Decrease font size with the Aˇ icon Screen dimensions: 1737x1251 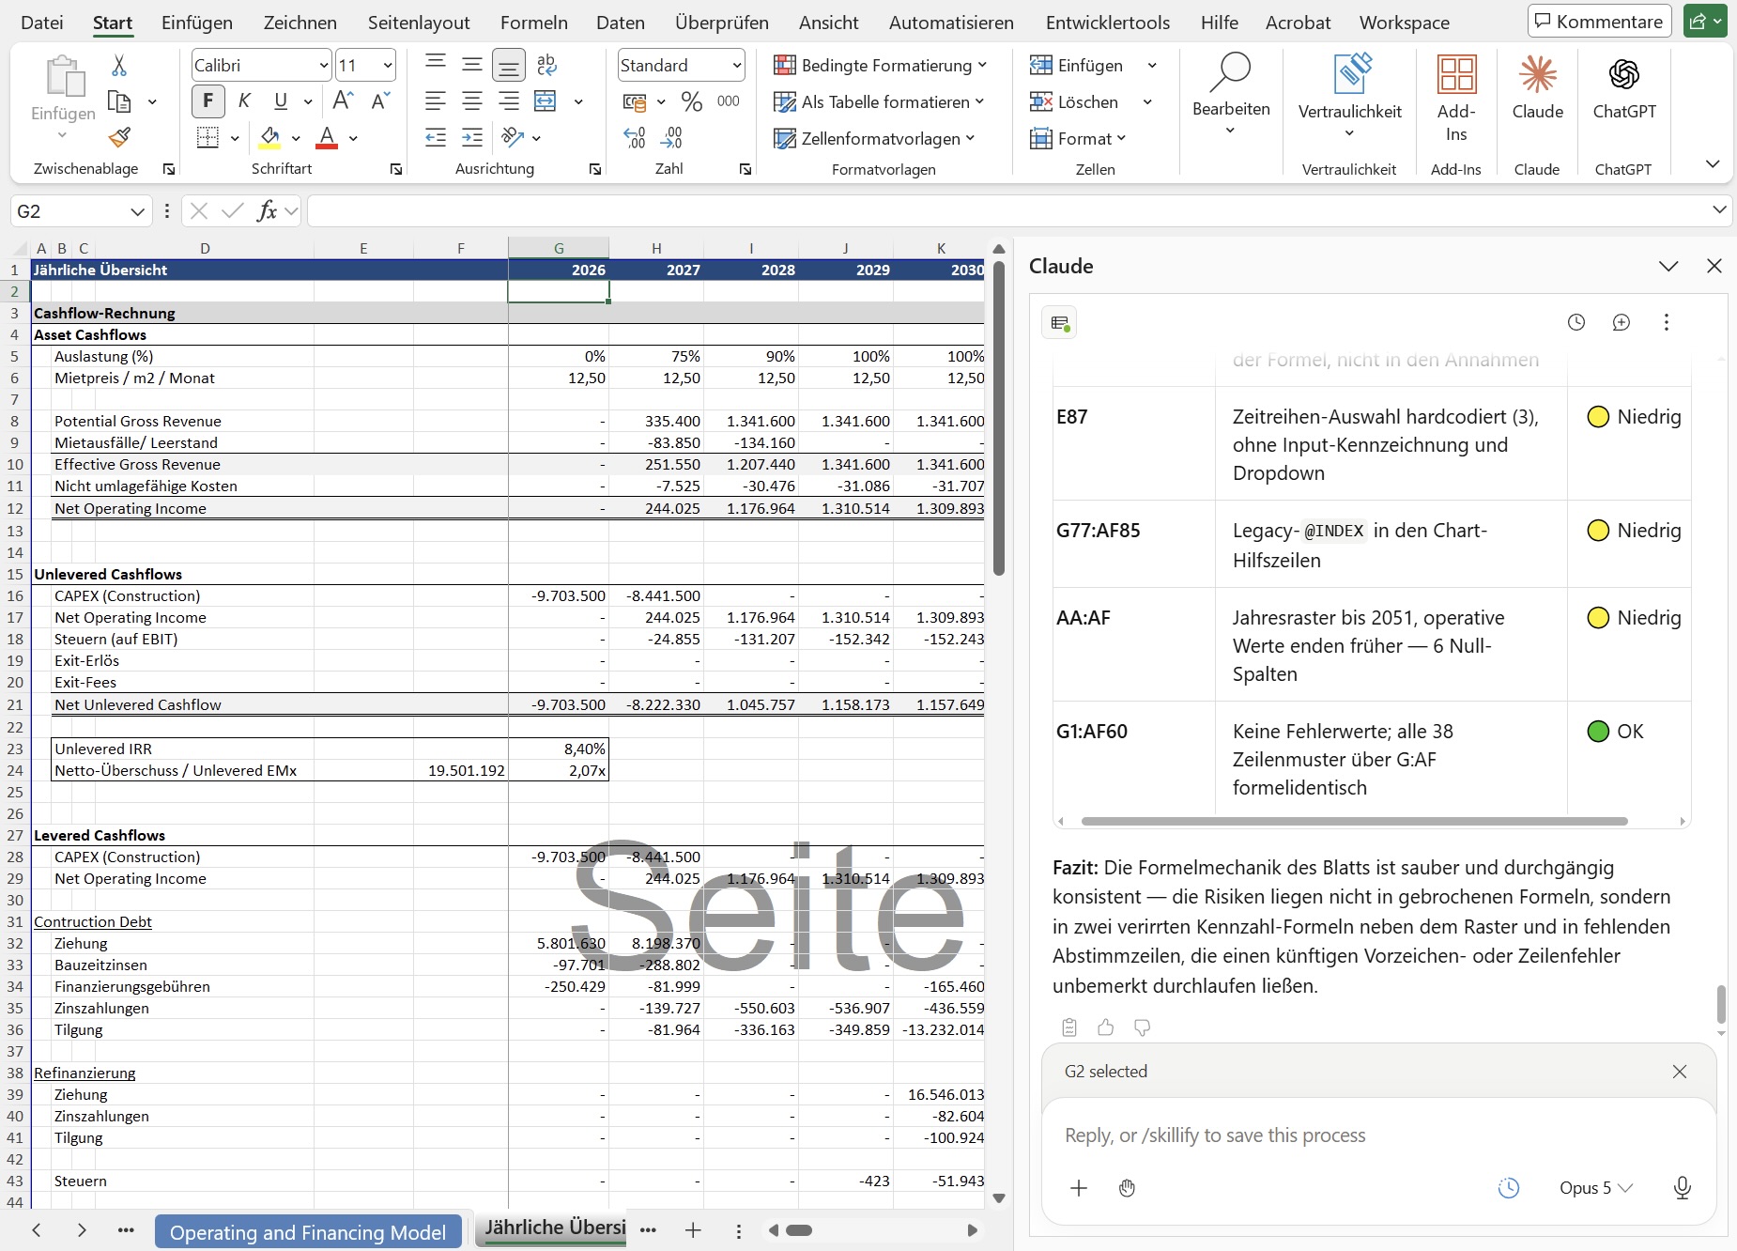(380, 101)
